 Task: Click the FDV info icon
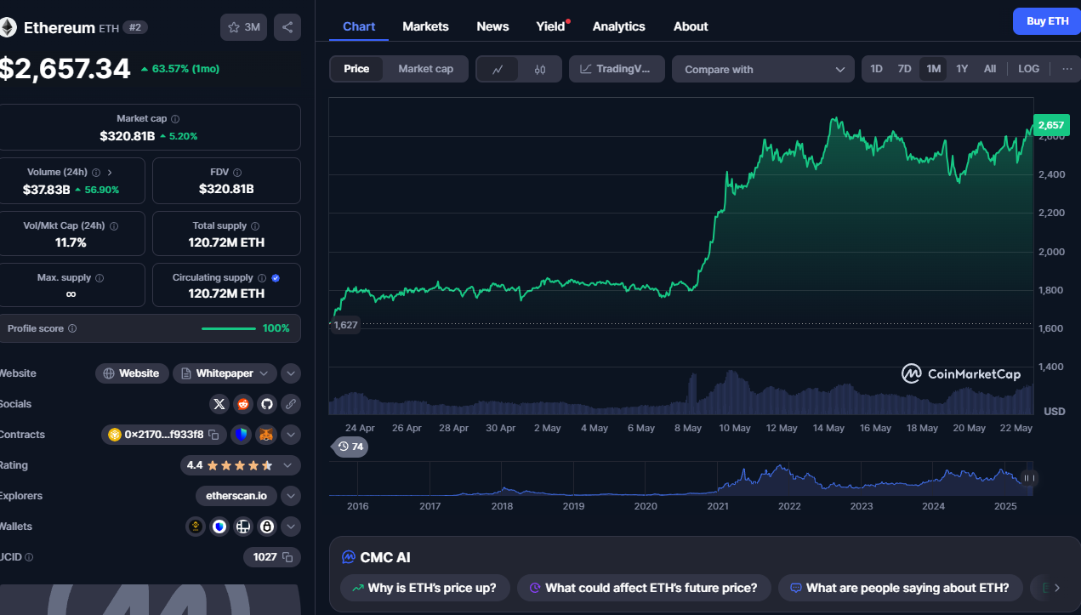tap(237, 172)
